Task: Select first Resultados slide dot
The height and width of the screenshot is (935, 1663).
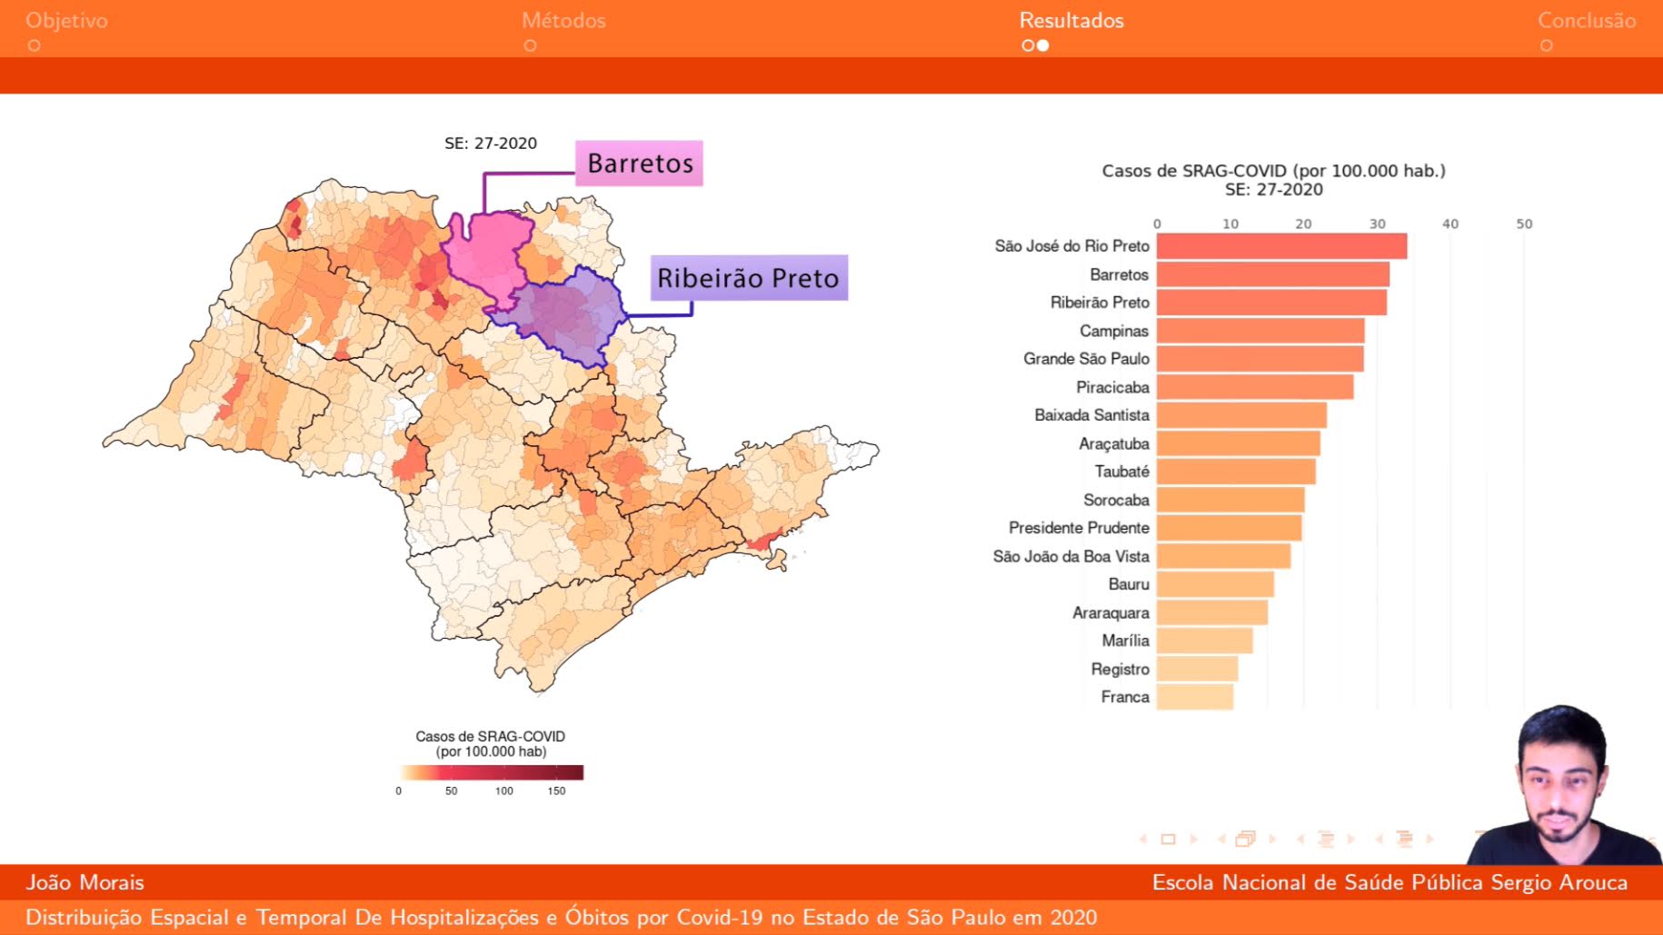Action: pyautogui.click(x=1028, y=45)
